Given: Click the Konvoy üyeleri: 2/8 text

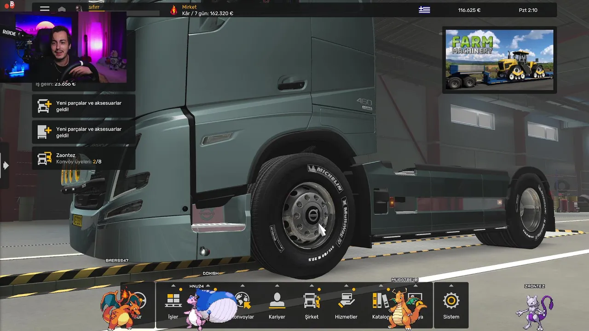Looking at the screenshot, I should pos(79,162).
